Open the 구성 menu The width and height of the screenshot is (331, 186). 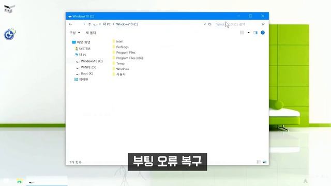pyautogui.click(x=74, y=33)
